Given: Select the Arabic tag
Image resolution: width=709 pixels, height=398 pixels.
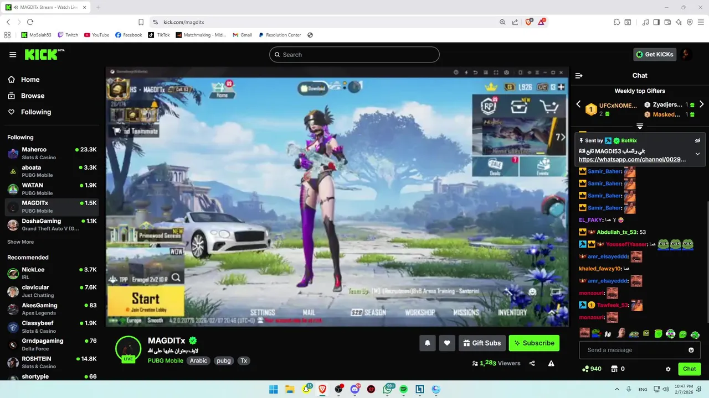Looking at the screenshot, I should (198, 360).
